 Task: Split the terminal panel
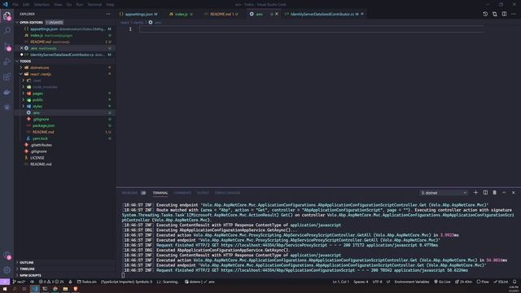click(485, 193)
